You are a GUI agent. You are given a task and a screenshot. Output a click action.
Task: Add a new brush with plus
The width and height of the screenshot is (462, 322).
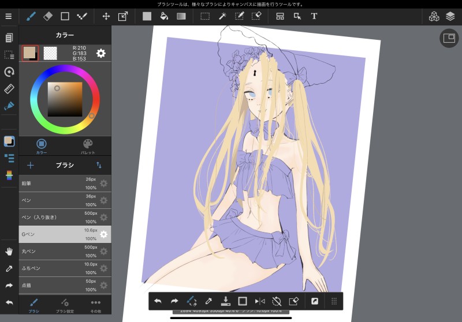tap(31, 165)
